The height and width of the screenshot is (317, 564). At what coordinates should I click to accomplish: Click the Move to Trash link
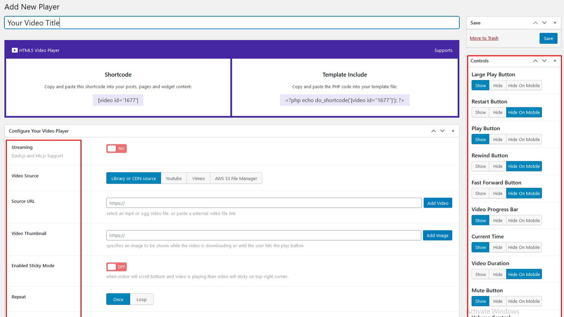484,38
